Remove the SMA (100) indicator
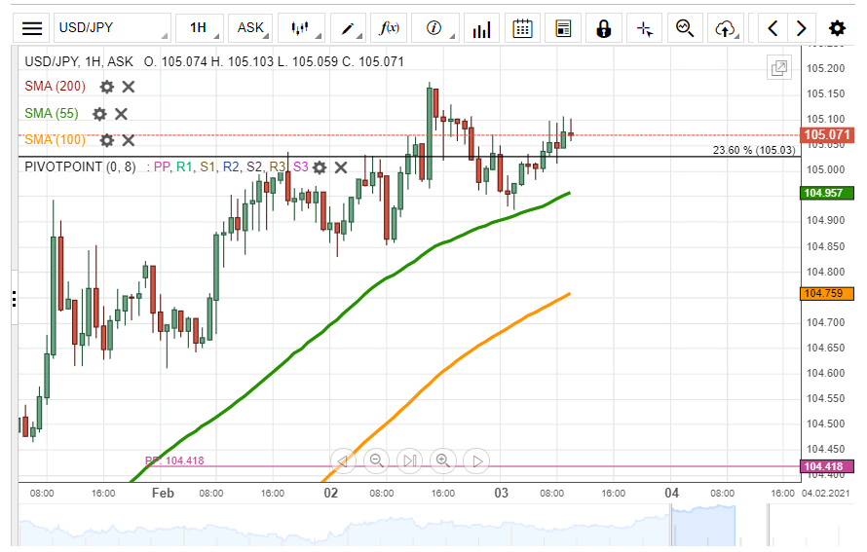 click(x=129, y=140)
